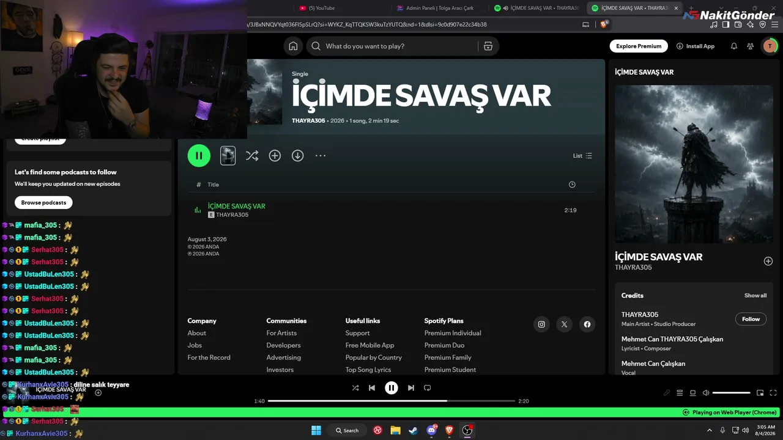Click the duration clock column header

point(572,185)
